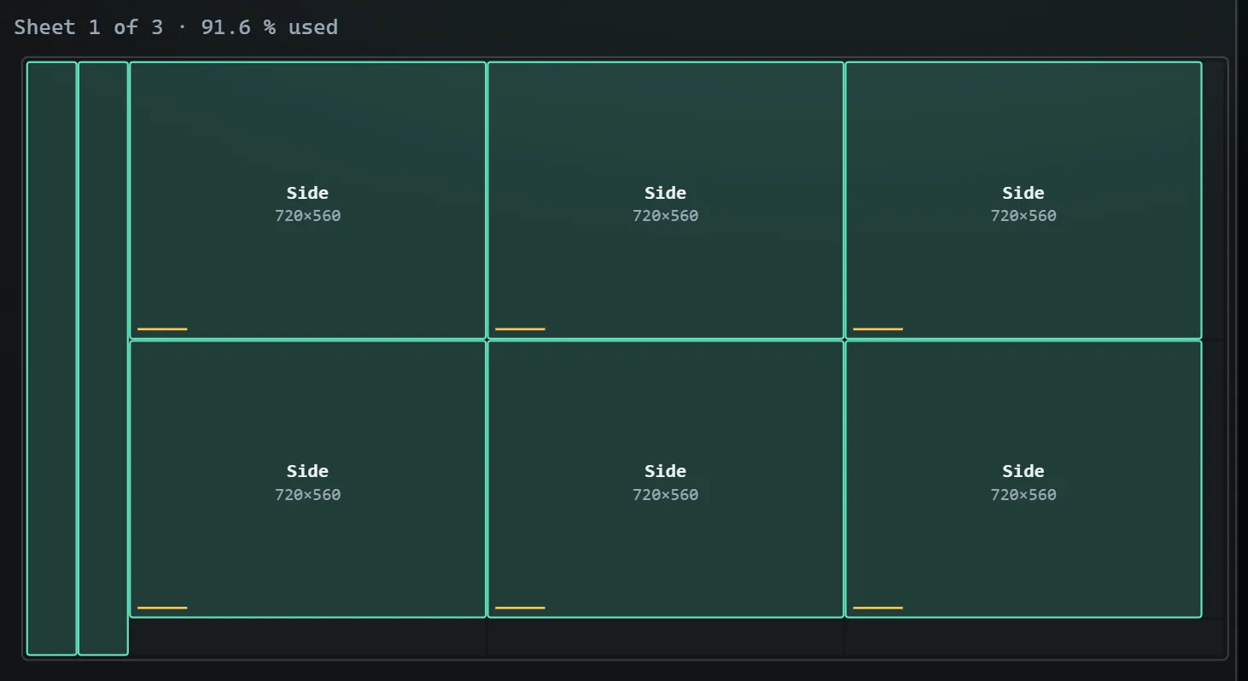Click the '91.6 % used' usage label

270,26
